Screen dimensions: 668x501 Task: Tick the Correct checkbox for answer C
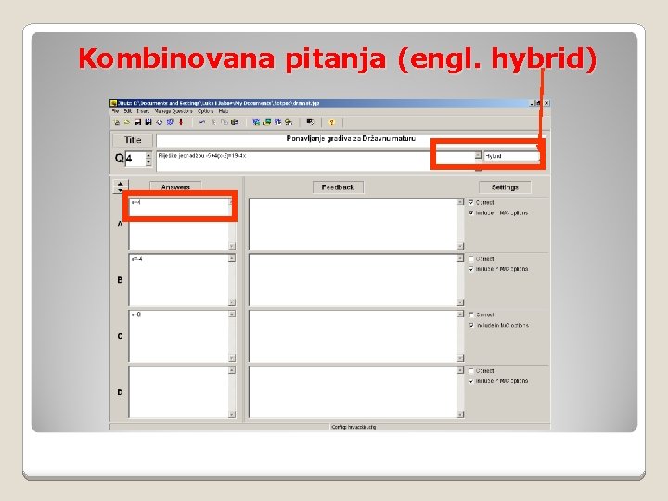tap(470, 315)
